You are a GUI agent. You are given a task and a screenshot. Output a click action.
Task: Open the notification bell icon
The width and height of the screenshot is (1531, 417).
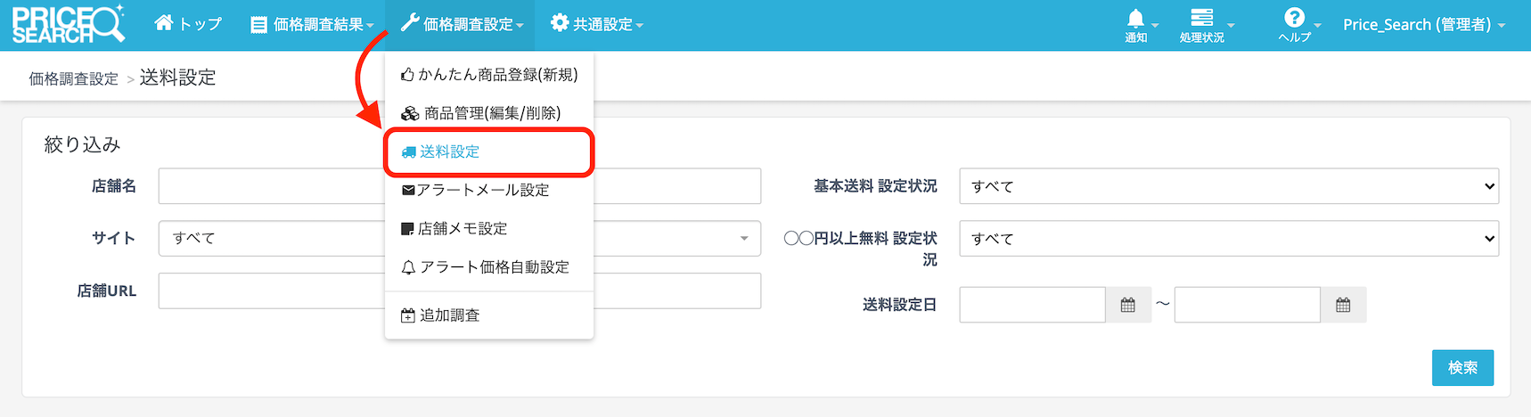tap(1136, 20)
